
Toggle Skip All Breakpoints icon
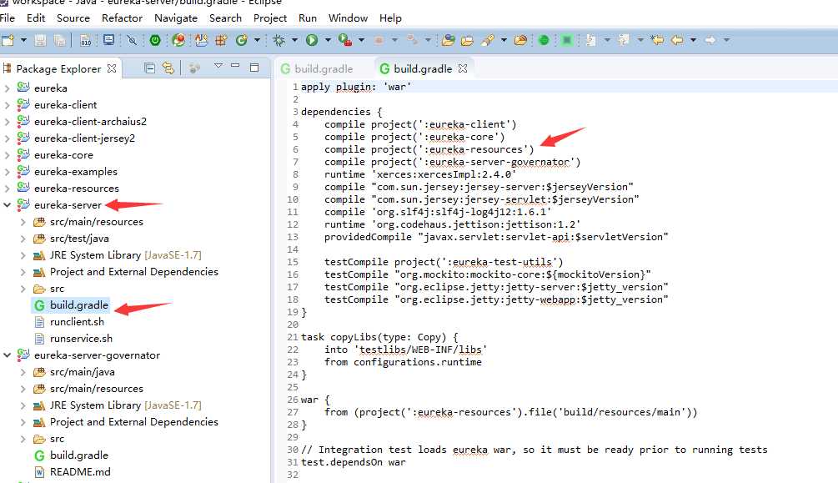point(132,40)
